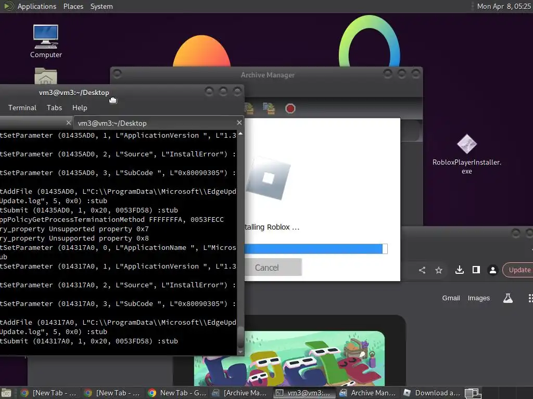Click the terminal line containing ppPolicyGetProcessTerminationMethod
Viewport: 533px width, 399px height.
[112, 220]
